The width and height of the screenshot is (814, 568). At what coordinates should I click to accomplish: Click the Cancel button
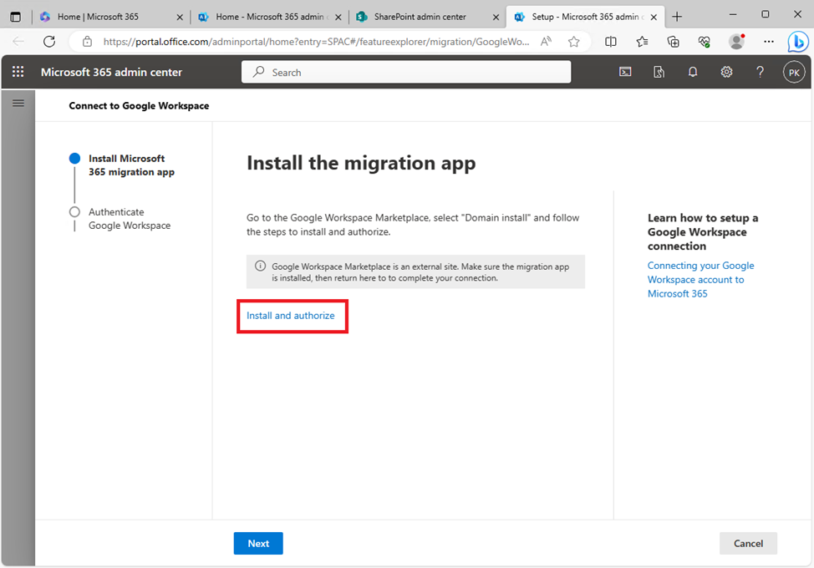748,543
